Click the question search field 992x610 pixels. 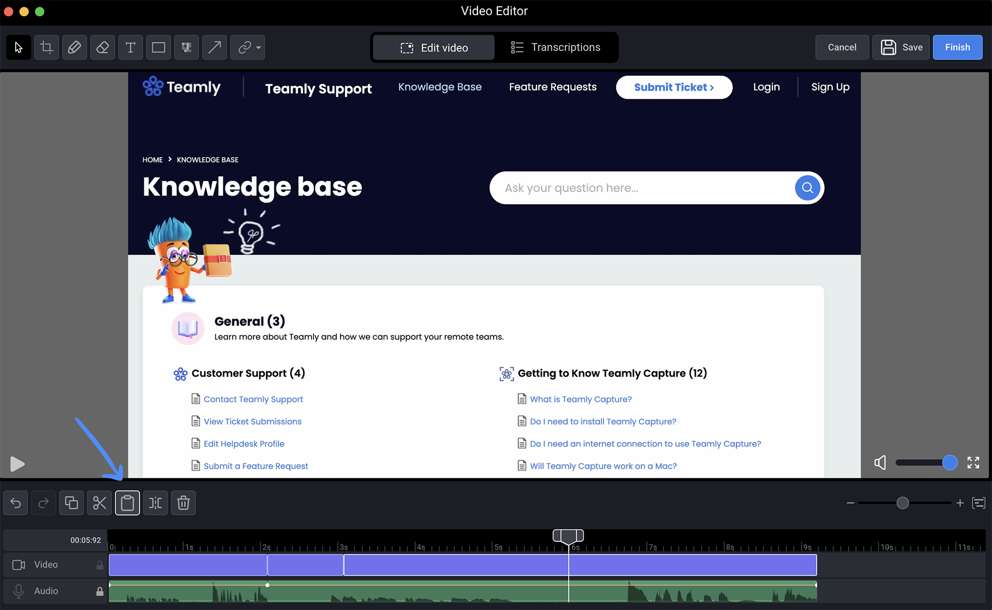642,188
